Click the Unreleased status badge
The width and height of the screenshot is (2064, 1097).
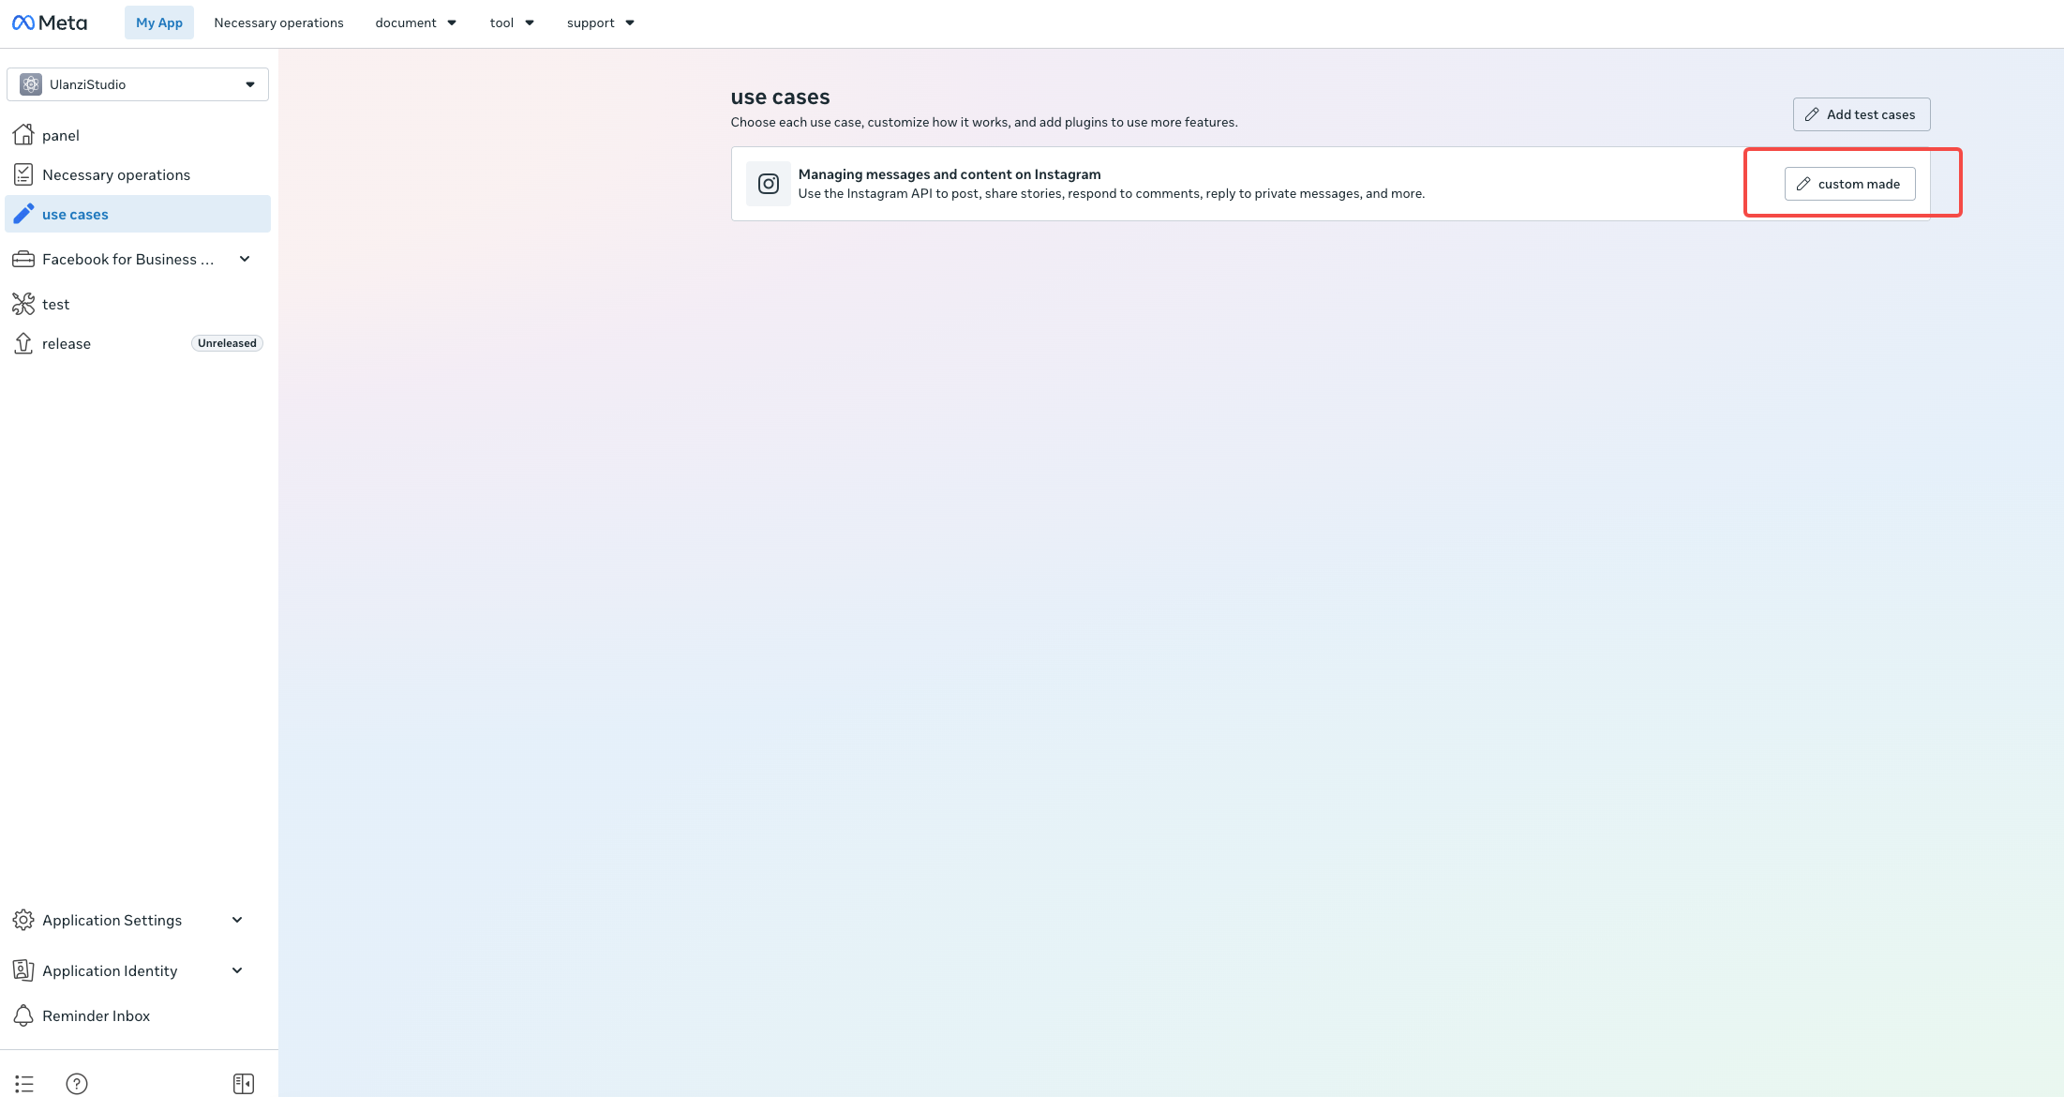coord(227,343)
